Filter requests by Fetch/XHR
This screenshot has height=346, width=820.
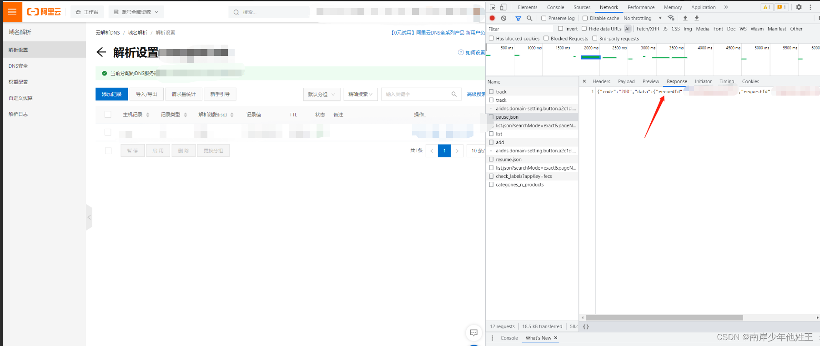[x=648, y=29]
